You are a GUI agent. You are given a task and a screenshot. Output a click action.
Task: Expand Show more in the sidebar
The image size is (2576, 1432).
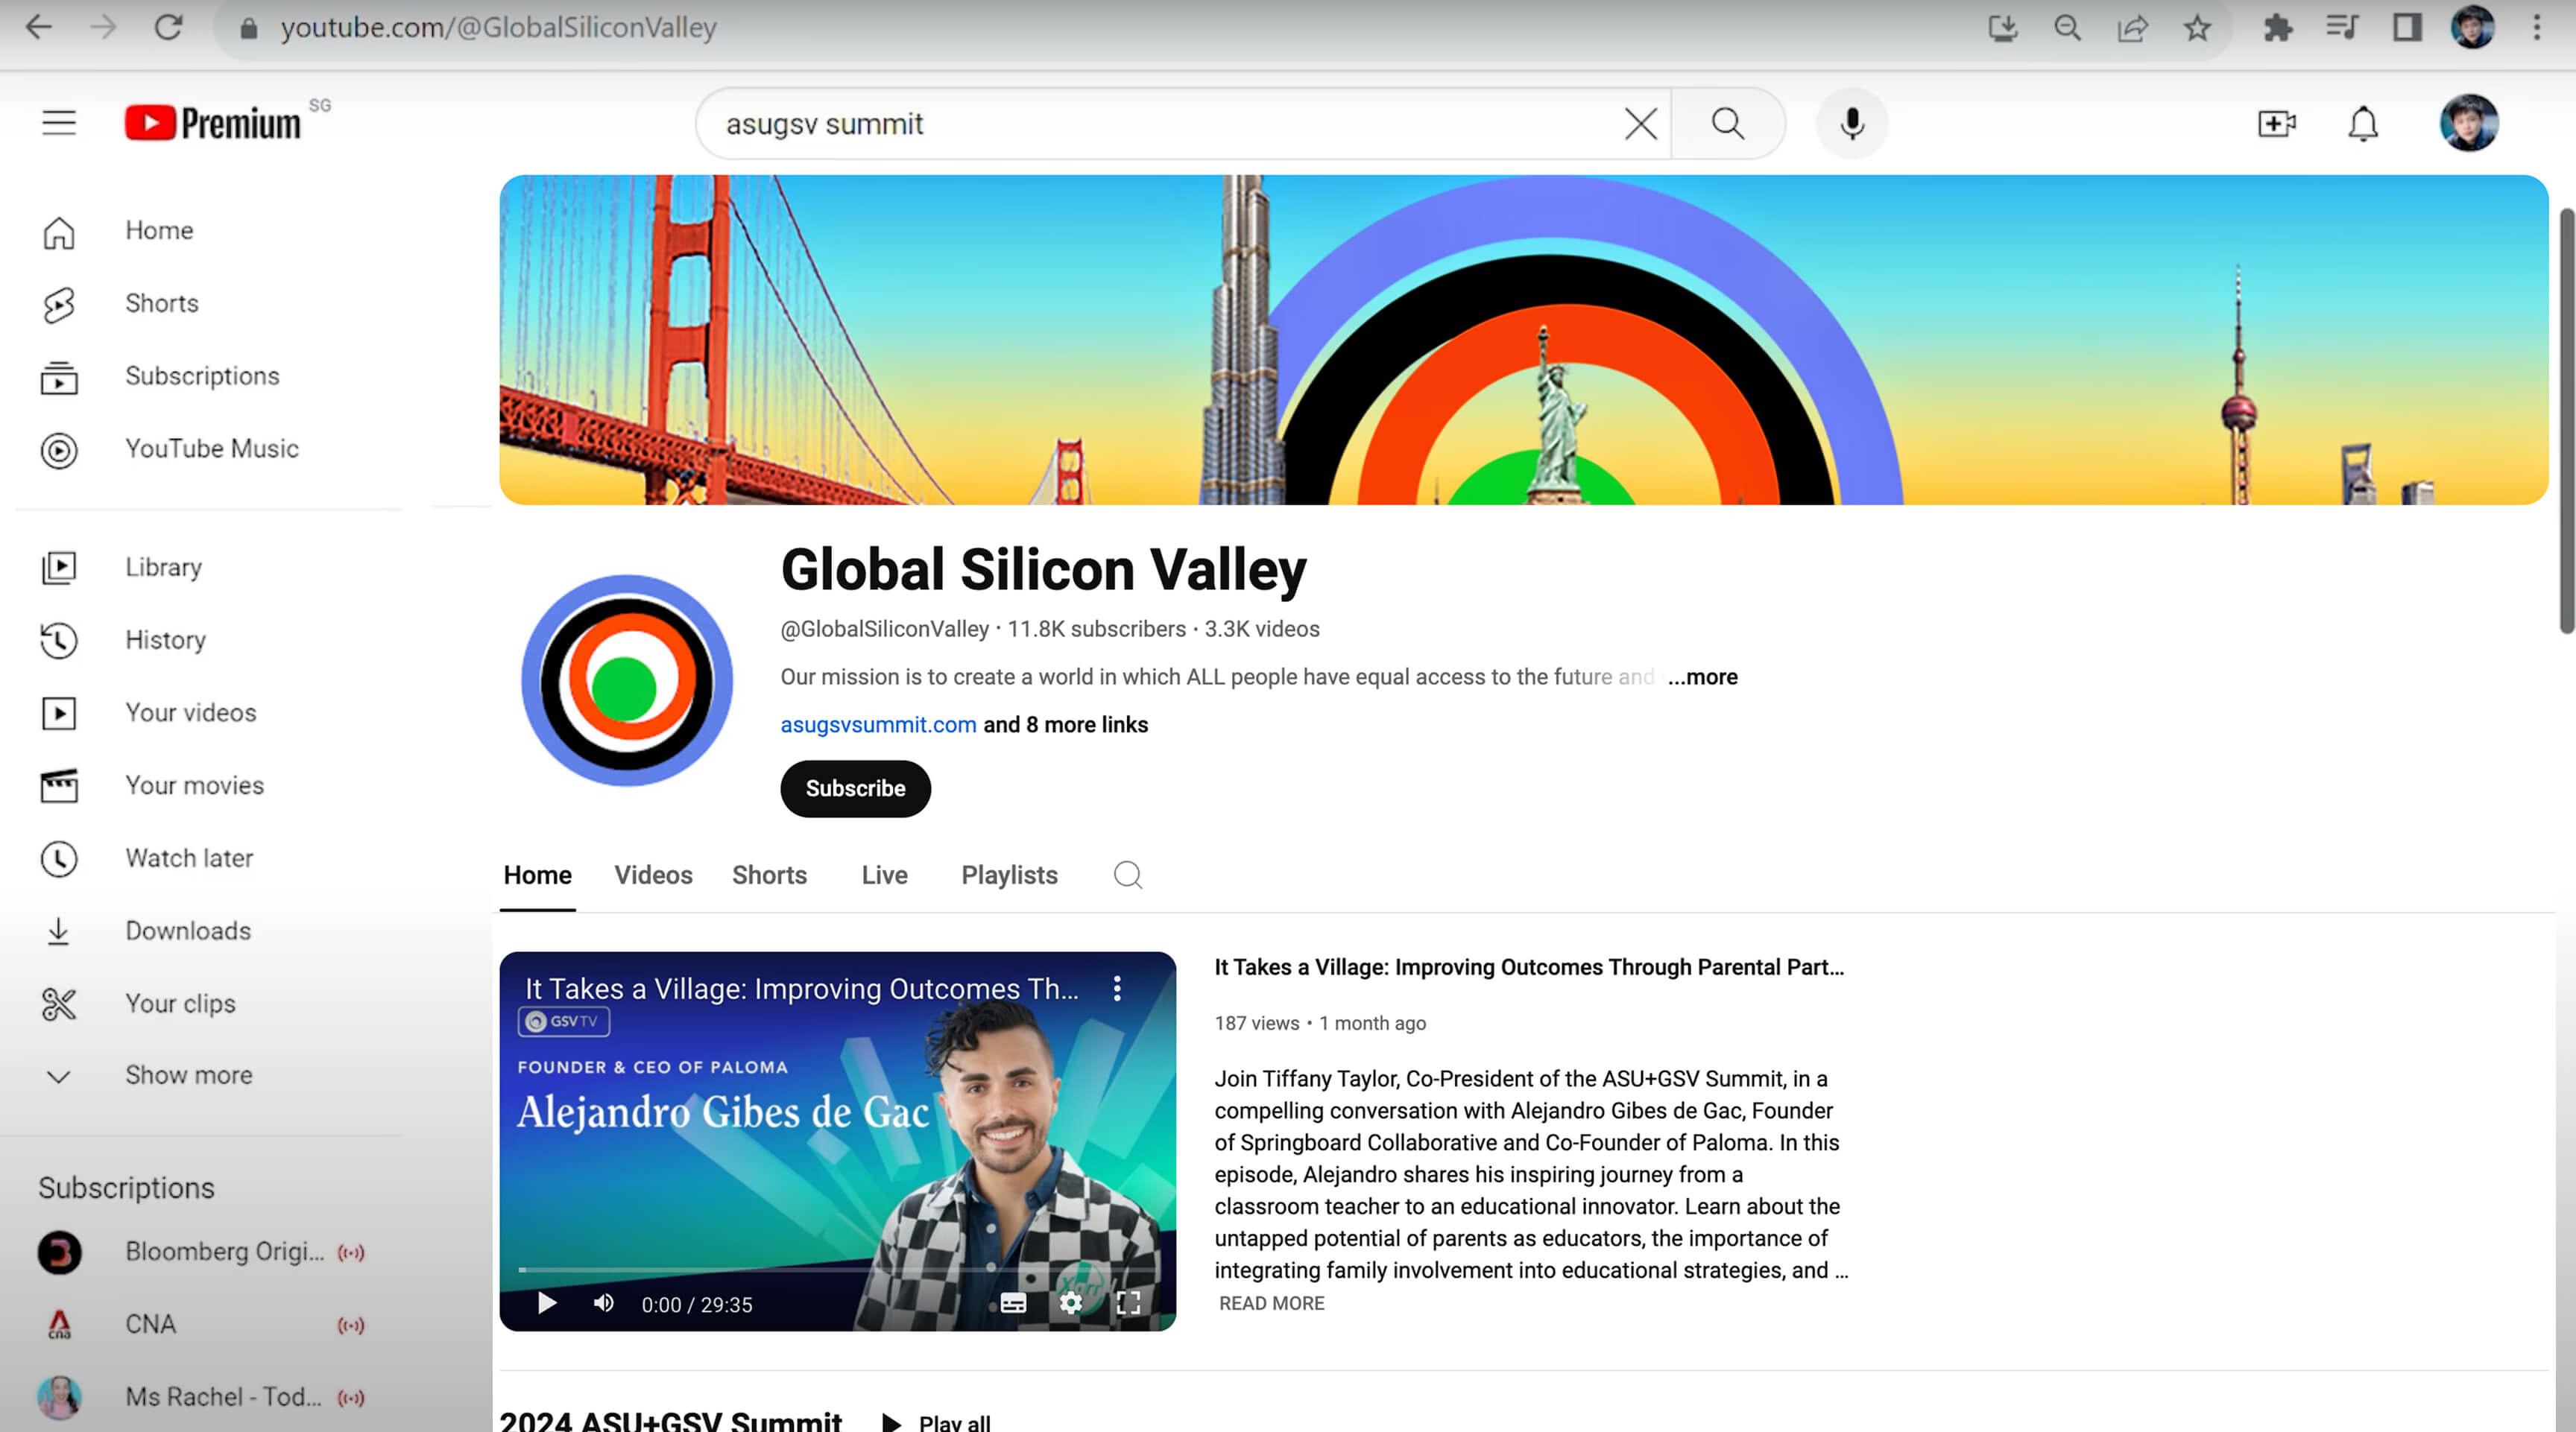188,1075
